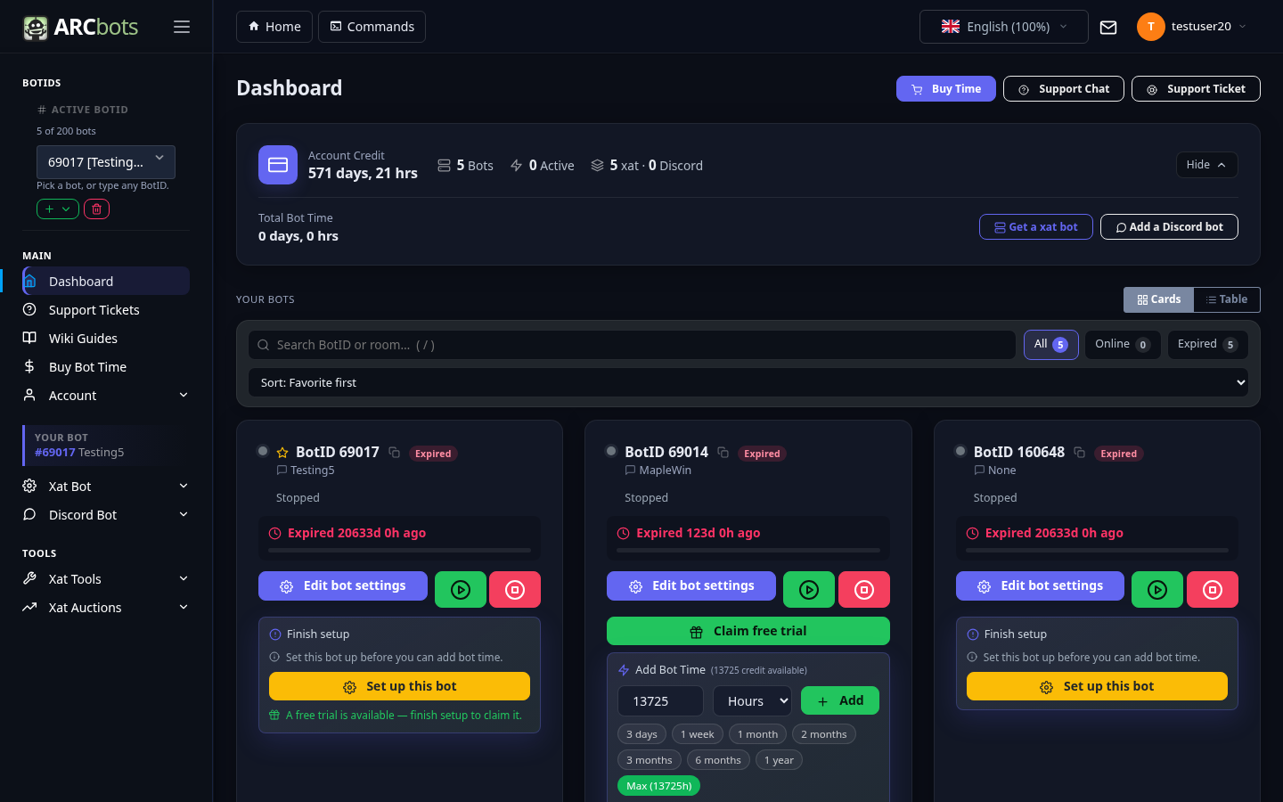The width and height of the screenshot is (1283, 802).
Task: Click the green Add time button
Action: coord(840,701)
